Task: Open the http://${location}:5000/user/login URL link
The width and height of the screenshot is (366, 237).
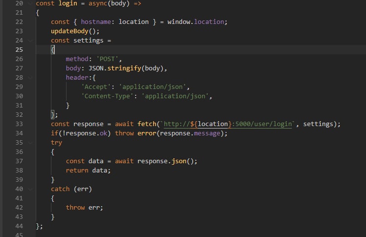Action: coord(228,124)
